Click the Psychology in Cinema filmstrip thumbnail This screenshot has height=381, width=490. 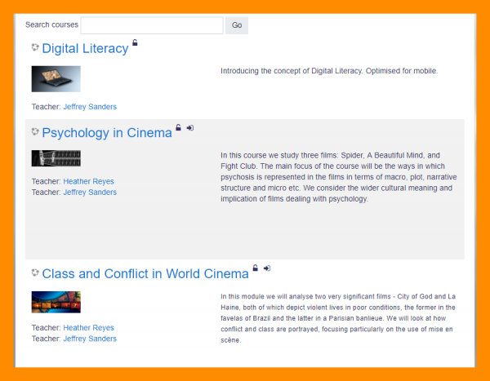tap(56, 158)
